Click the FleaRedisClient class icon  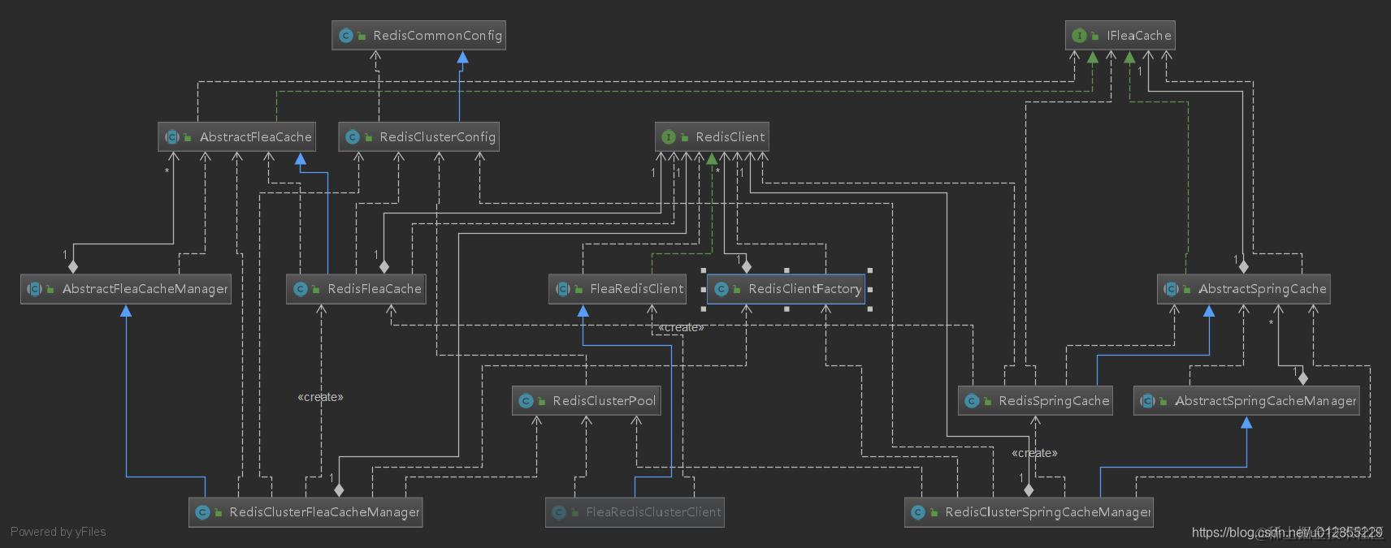[x=563, y=289]
